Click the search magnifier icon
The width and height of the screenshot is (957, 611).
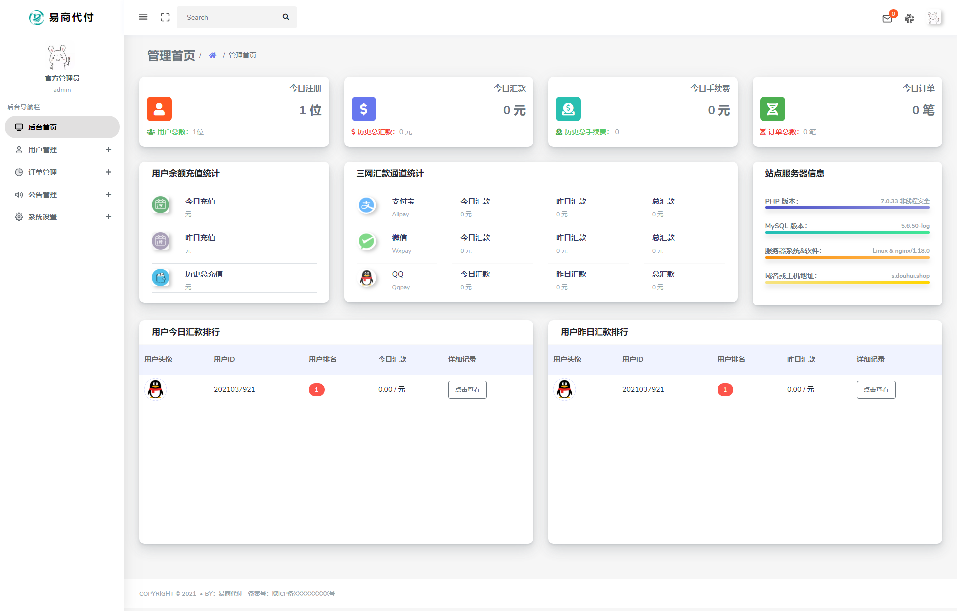[x=286, y=17]
